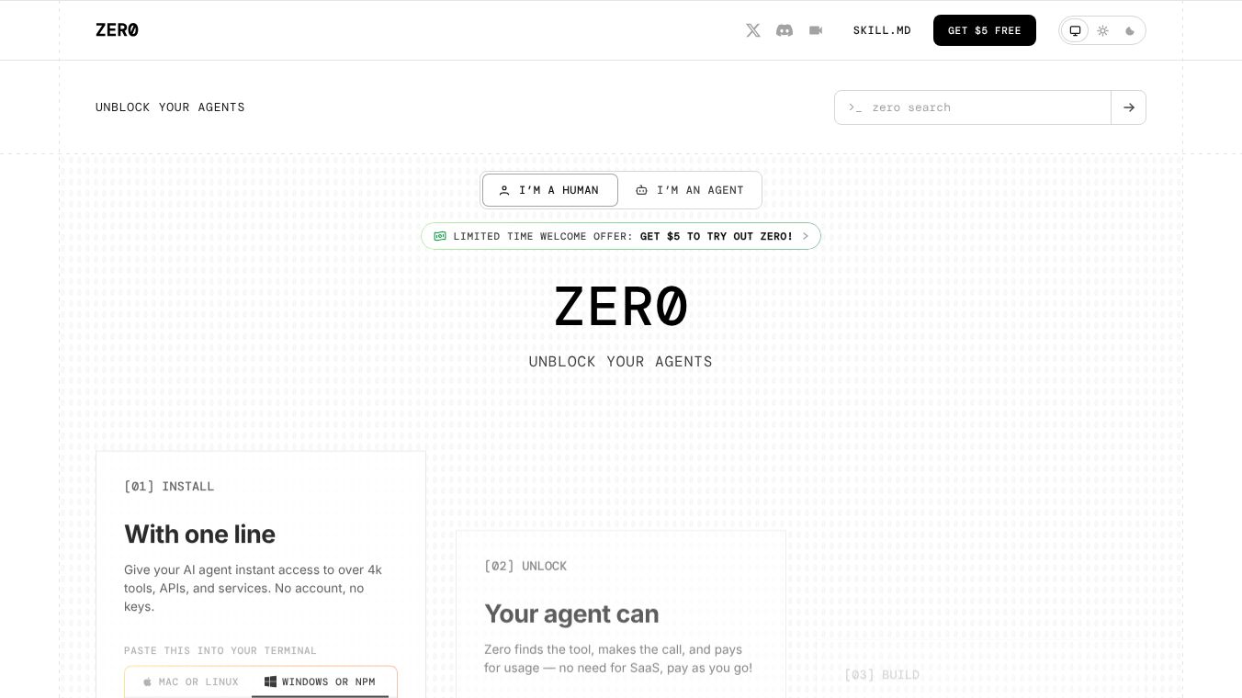1242x698 pixels.
Task: Choose the WINDOWS OR NPM tab
Action: click(320, 681)
